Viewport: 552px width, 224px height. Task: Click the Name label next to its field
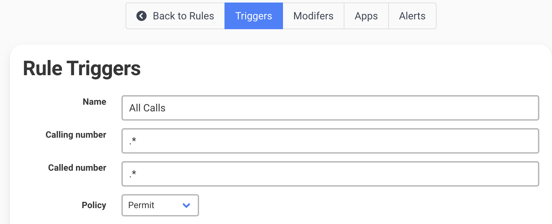pos(94,102)
